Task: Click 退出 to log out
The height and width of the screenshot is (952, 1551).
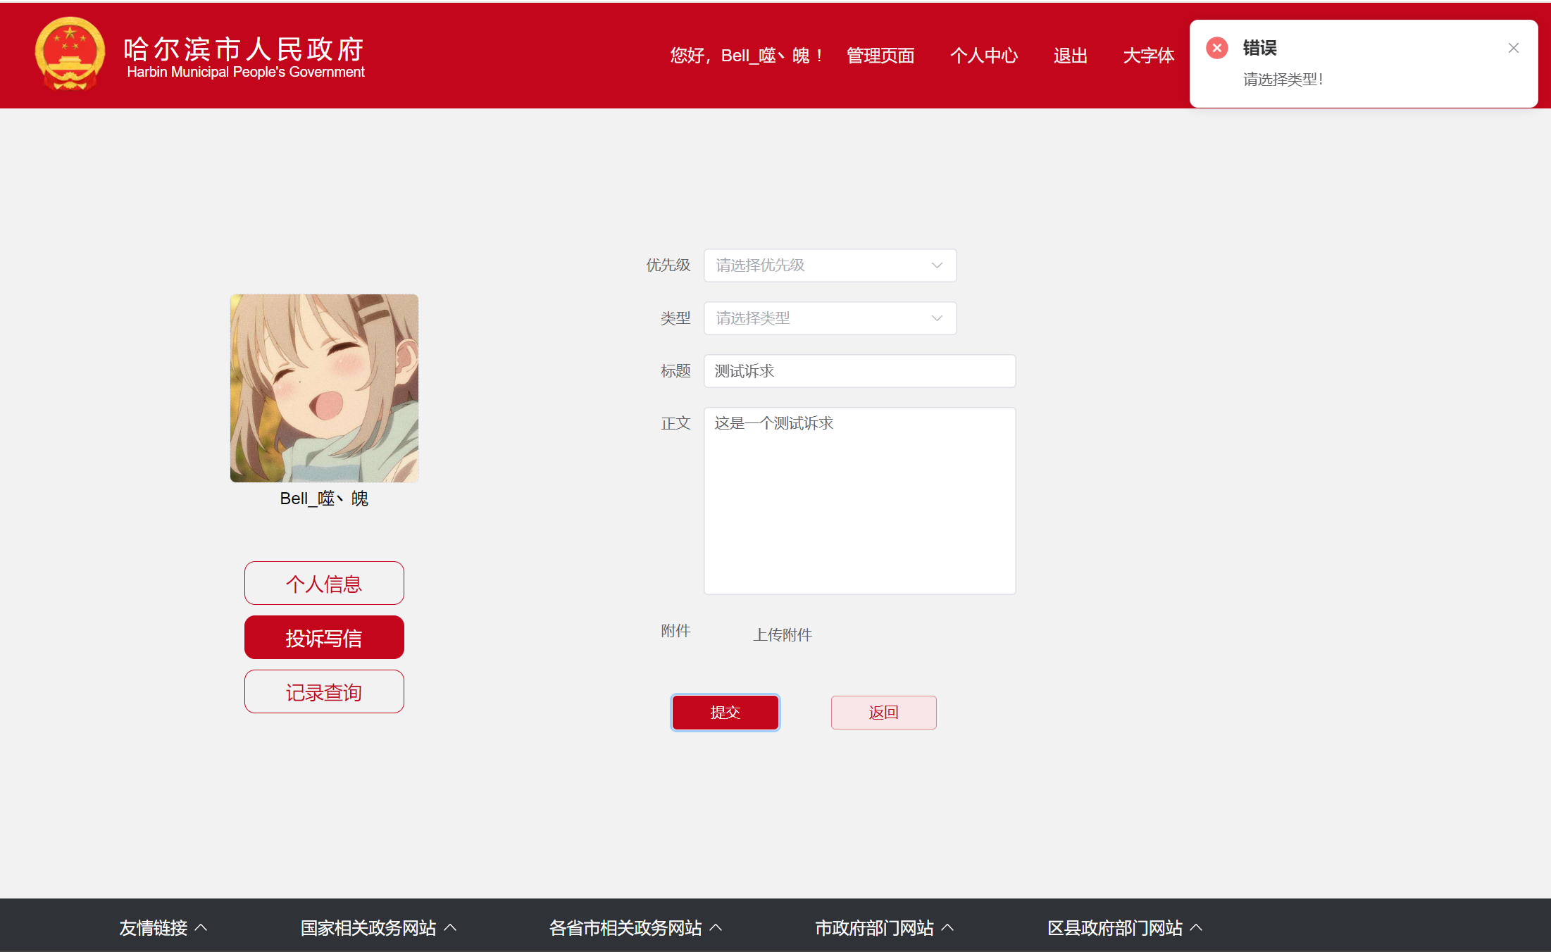Action: (1070, 56)
